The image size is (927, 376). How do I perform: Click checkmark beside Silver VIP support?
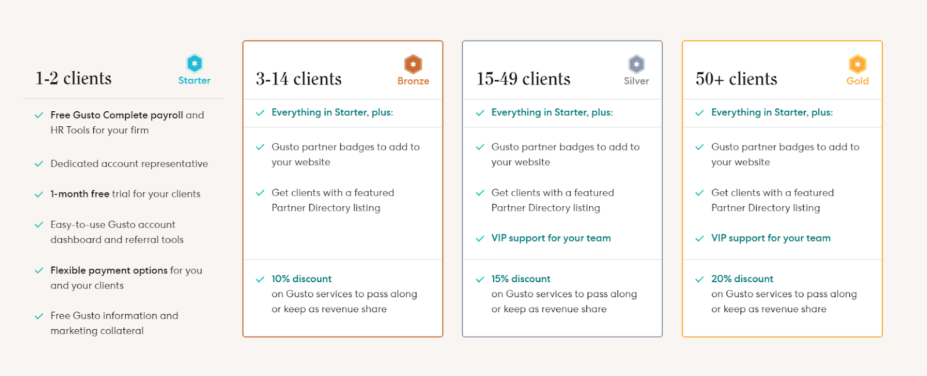[x=480, y=239]
